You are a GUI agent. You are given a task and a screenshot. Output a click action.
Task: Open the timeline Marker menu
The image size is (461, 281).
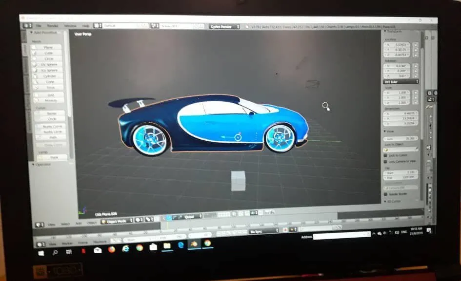[67, 244]
